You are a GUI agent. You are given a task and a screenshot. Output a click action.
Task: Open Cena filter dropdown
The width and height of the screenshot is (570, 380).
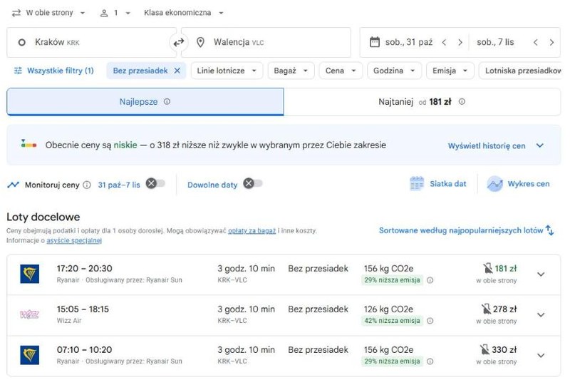coord(341,71)
